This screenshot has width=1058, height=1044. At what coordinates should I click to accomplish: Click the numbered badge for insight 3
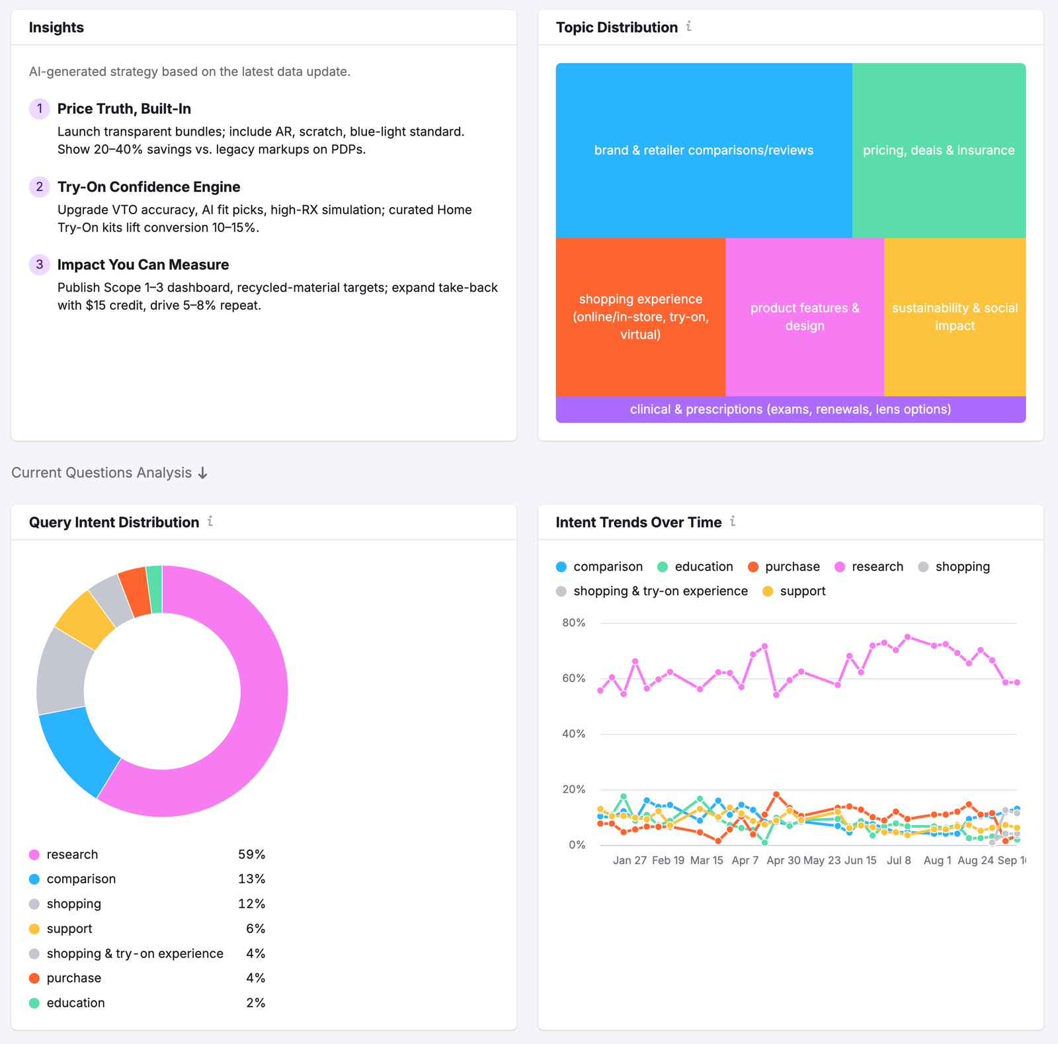(x=39, y=264)
